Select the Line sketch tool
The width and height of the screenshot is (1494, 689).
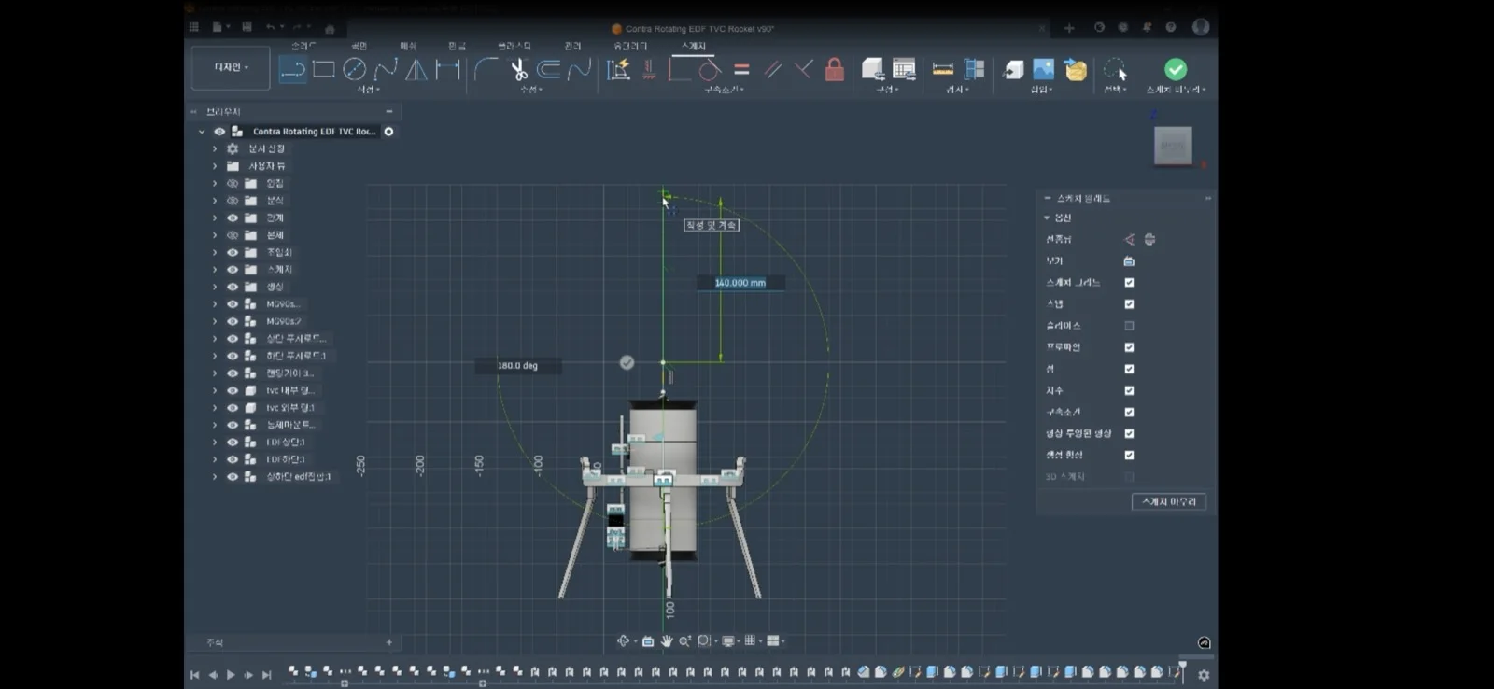(x=292, y=69)
